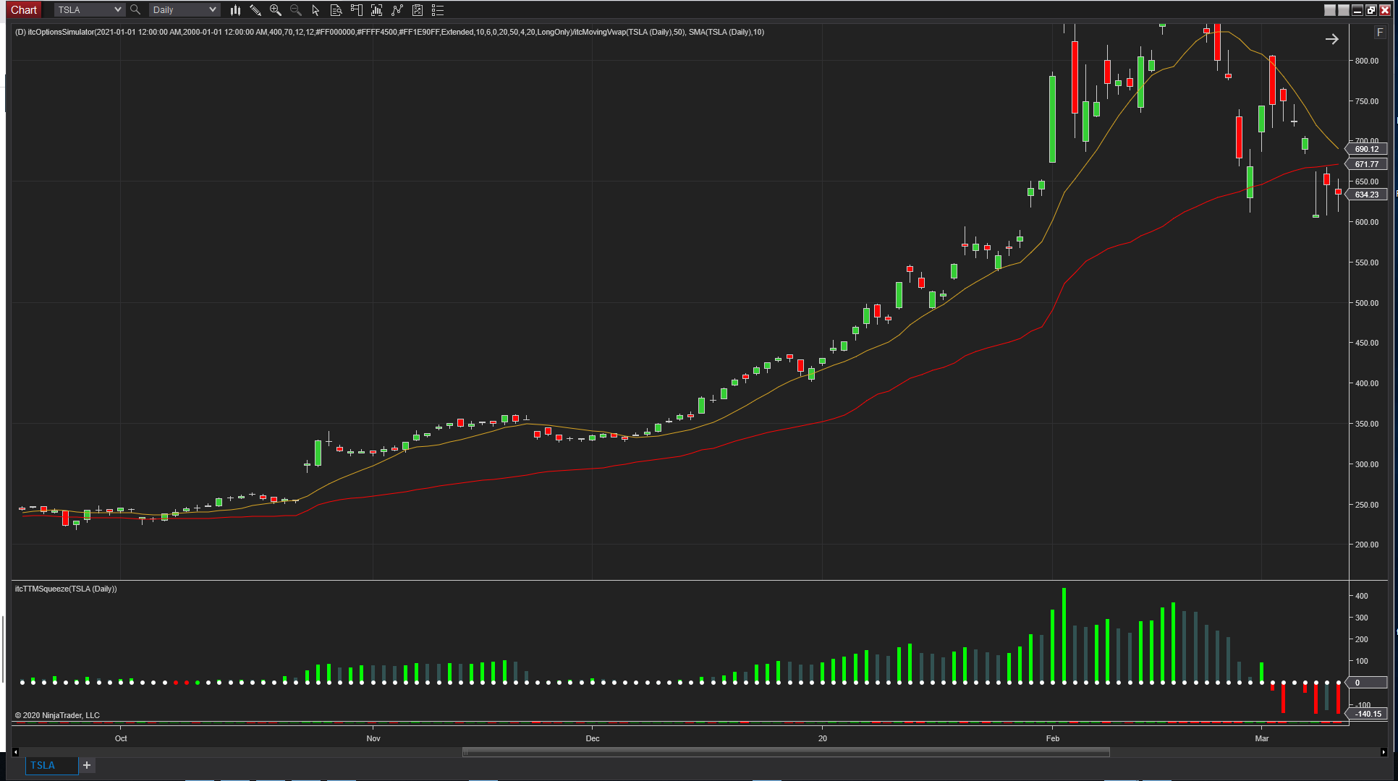Click the Dec label on time axis

click(x=593, y=738)
